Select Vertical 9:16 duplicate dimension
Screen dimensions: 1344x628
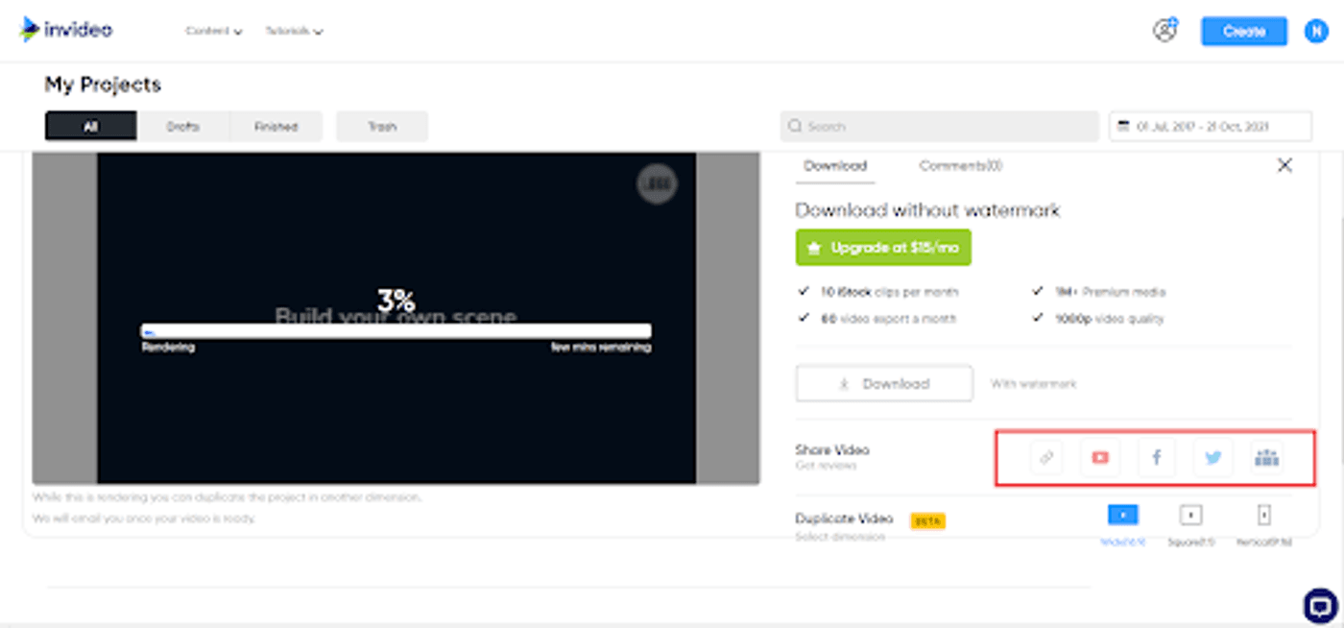[x=1264, y=516]
